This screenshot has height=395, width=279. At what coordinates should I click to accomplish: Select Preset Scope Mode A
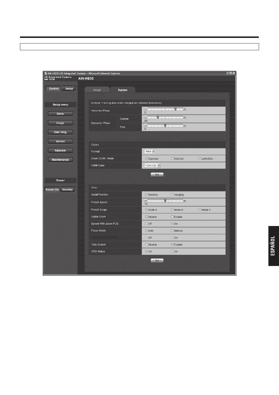(146, 210)
